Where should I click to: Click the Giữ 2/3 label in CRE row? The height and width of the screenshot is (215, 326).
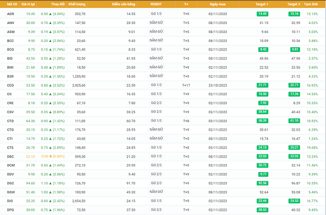[x=156, y=103]
